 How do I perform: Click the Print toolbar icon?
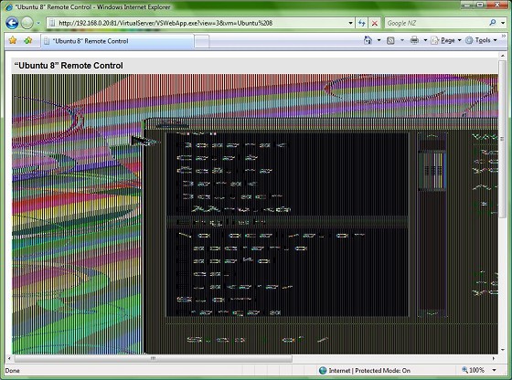(414, 40)
